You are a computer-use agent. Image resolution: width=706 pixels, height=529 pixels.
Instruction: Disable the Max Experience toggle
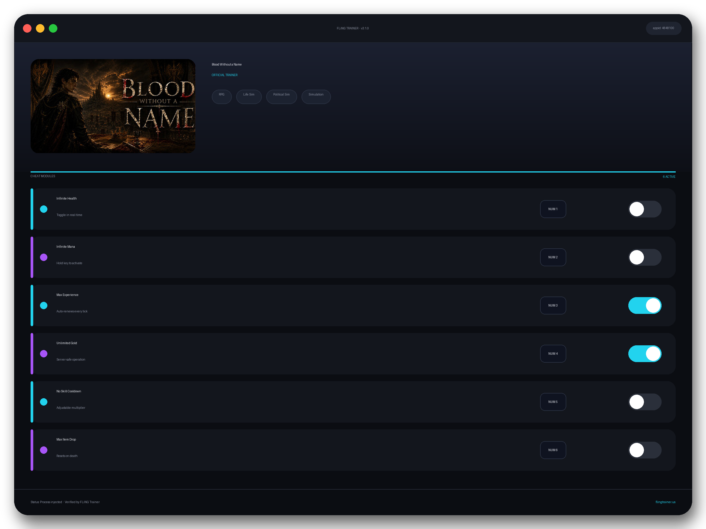click(645, 305)
